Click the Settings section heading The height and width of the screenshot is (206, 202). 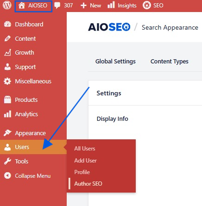point(109,93)
